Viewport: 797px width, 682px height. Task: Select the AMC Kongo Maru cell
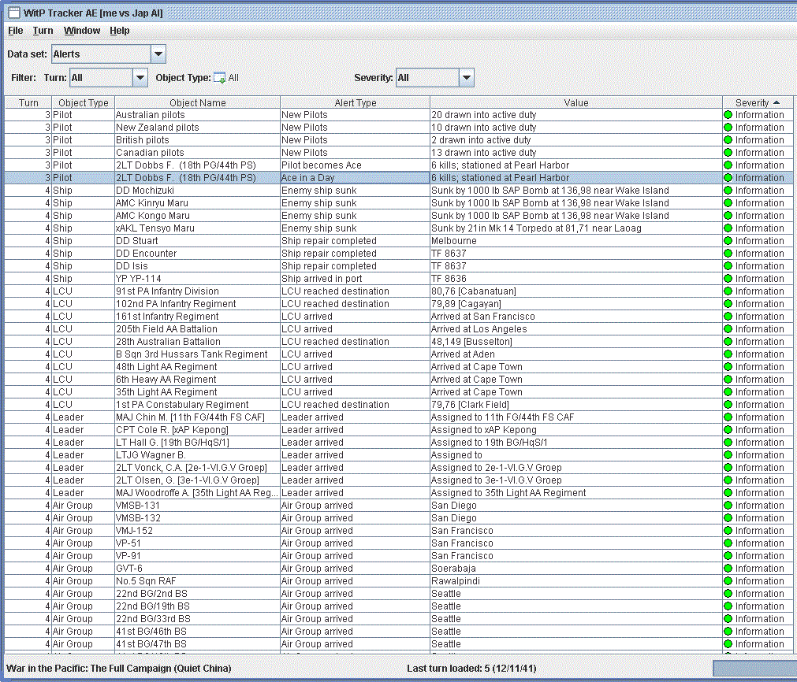click(197, 215)
